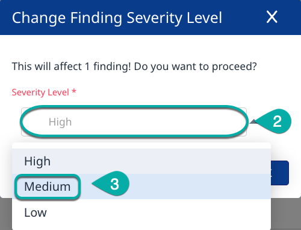Pick Low in the severity dropdown list
This screenshot has width=301, height=230.
tap(36, 212)
